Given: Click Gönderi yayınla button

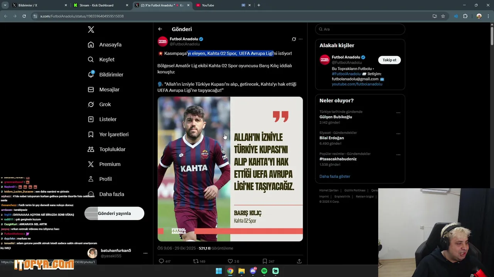Looking at the screenshot, I should [x=114, y=214].
